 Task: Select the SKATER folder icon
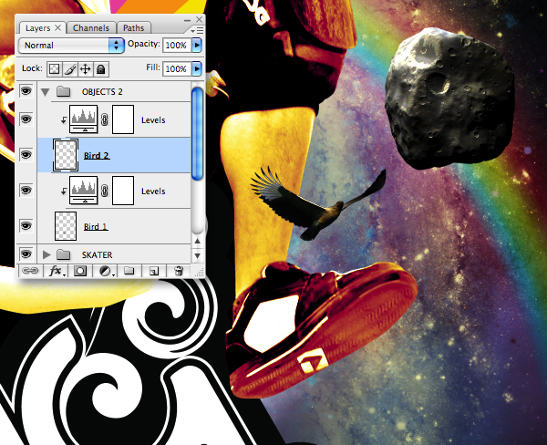(x=64, y=254)
